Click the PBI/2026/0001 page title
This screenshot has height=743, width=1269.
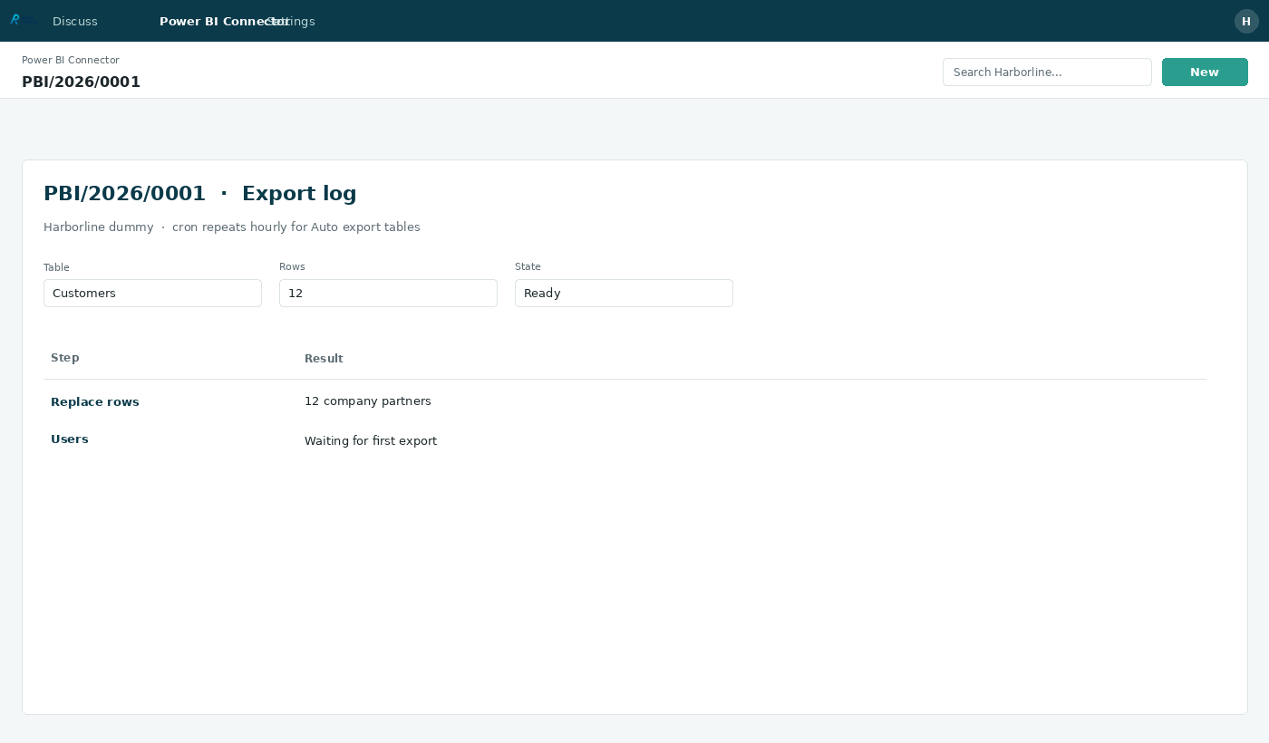(82, 82)
